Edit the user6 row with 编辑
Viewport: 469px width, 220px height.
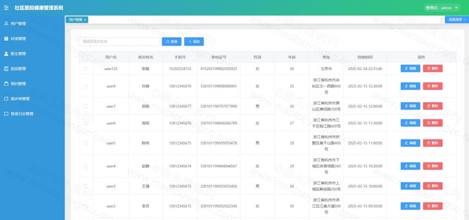coord(410,123)
